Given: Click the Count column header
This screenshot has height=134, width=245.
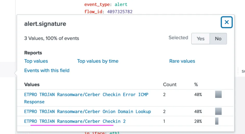Looking at the screenshot, I should pos(169,85).
